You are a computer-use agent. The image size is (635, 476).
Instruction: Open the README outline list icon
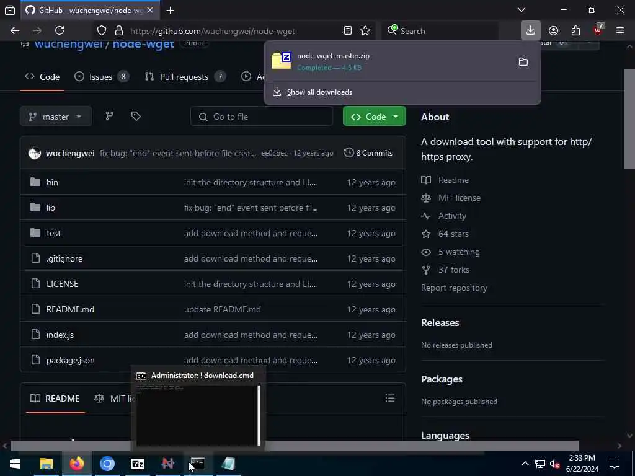point(390,399)
